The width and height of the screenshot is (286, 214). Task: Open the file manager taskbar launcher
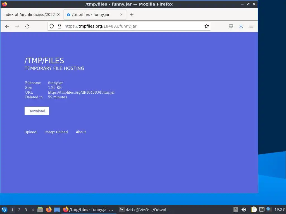40,210
